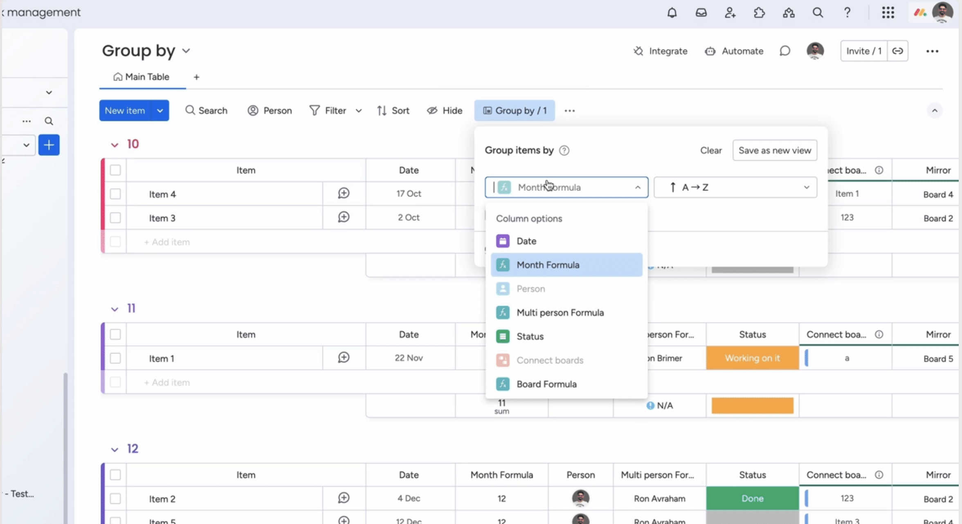Add an update to Item 4

tap(344, 193)
